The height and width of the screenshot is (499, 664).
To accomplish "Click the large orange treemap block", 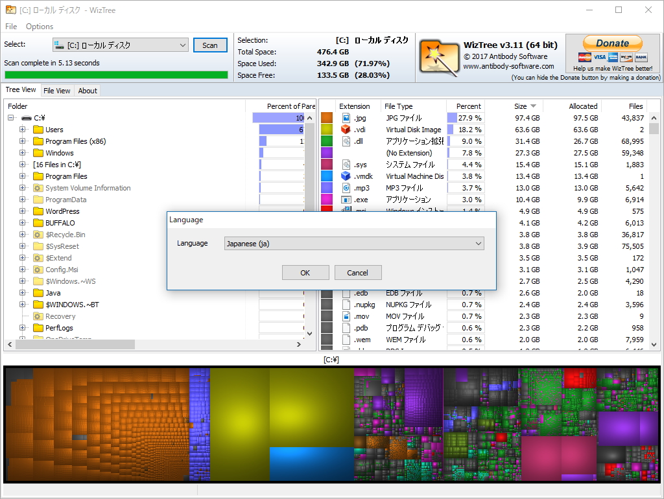I will [x=97, y=423].
